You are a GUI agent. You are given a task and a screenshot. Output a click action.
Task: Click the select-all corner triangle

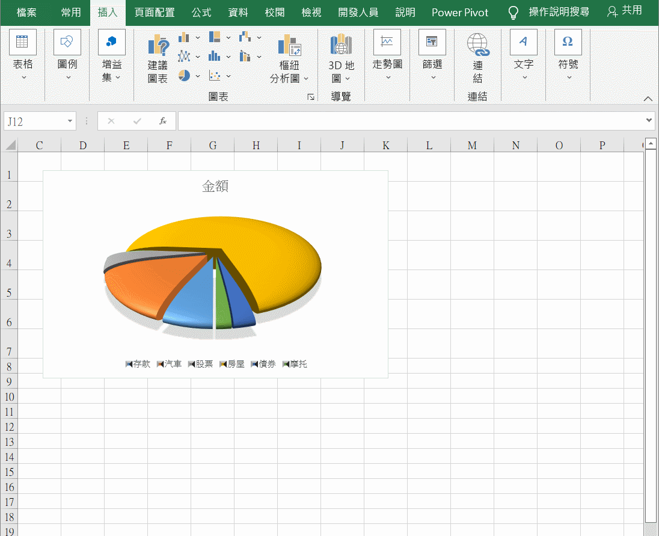coord(10,145)
